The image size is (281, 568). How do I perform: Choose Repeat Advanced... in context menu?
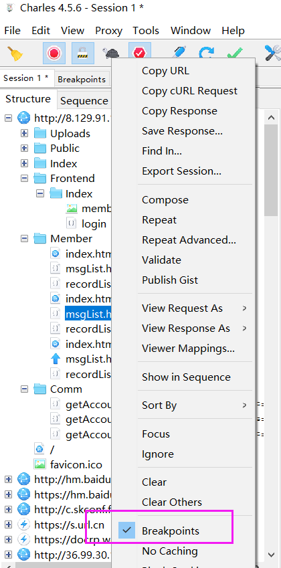pyautogui.click(x=189, y=240)
